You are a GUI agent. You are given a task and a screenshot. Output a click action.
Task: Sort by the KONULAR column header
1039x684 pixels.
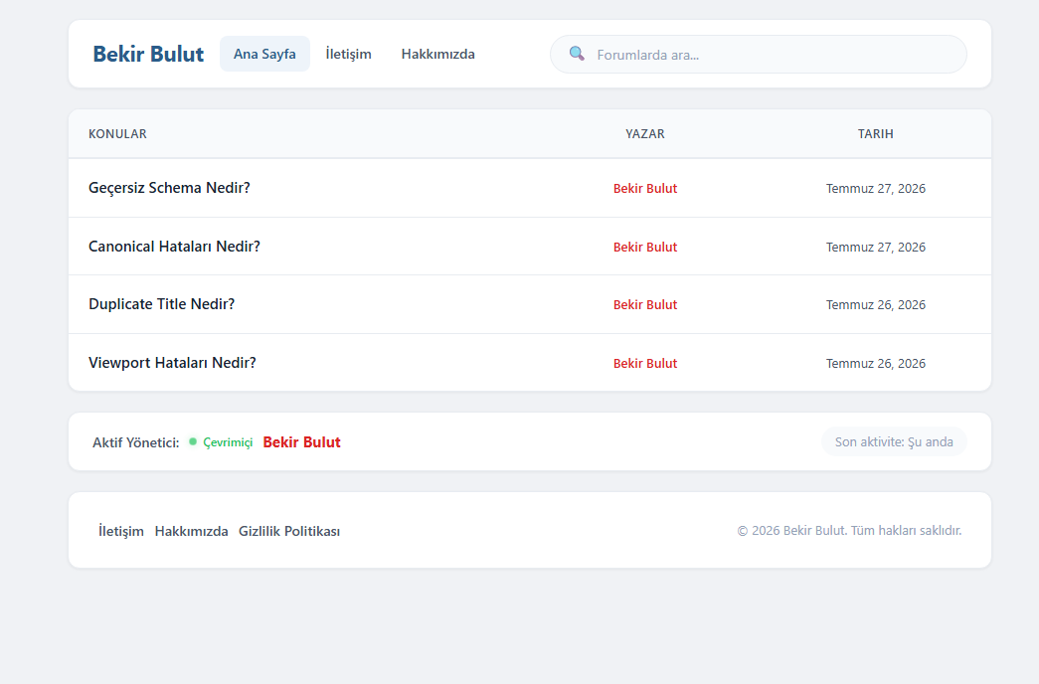pos(118,134)
